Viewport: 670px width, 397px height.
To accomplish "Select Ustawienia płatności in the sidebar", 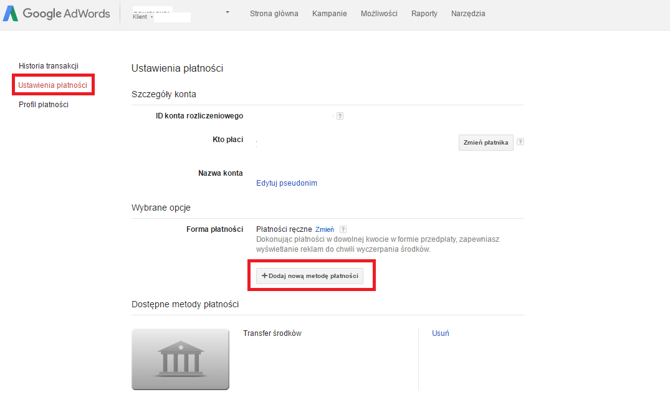I will (x=52, y=85).
